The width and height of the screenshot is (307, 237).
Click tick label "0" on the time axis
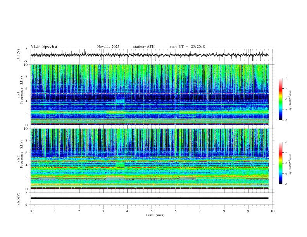(31, 211)
